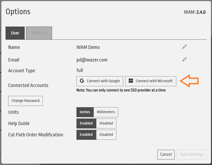The image size is (212, 165).
Task: Disable the Help Guide
Action: (x=106, y=123)
